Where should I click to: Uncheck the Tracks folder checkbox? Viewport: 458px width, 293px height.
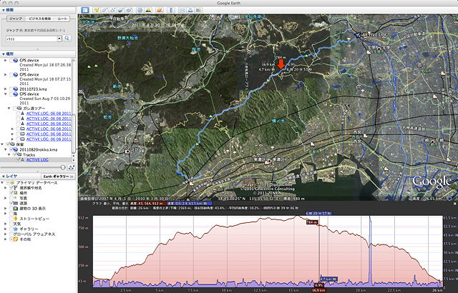(x=15, y=155)
